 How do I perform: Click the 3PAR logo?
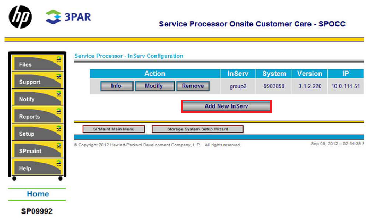[x=68, y=16]
